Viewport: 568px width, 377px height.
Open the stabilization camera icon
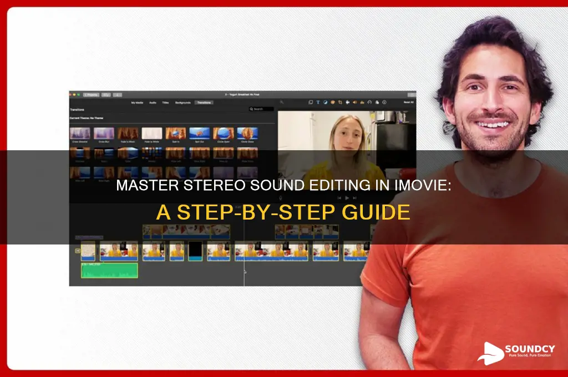[348, 103]
